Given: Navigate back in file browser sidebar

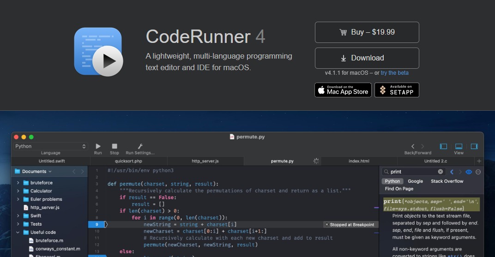Looking at the screenshot, I should [x=74, y=171].
